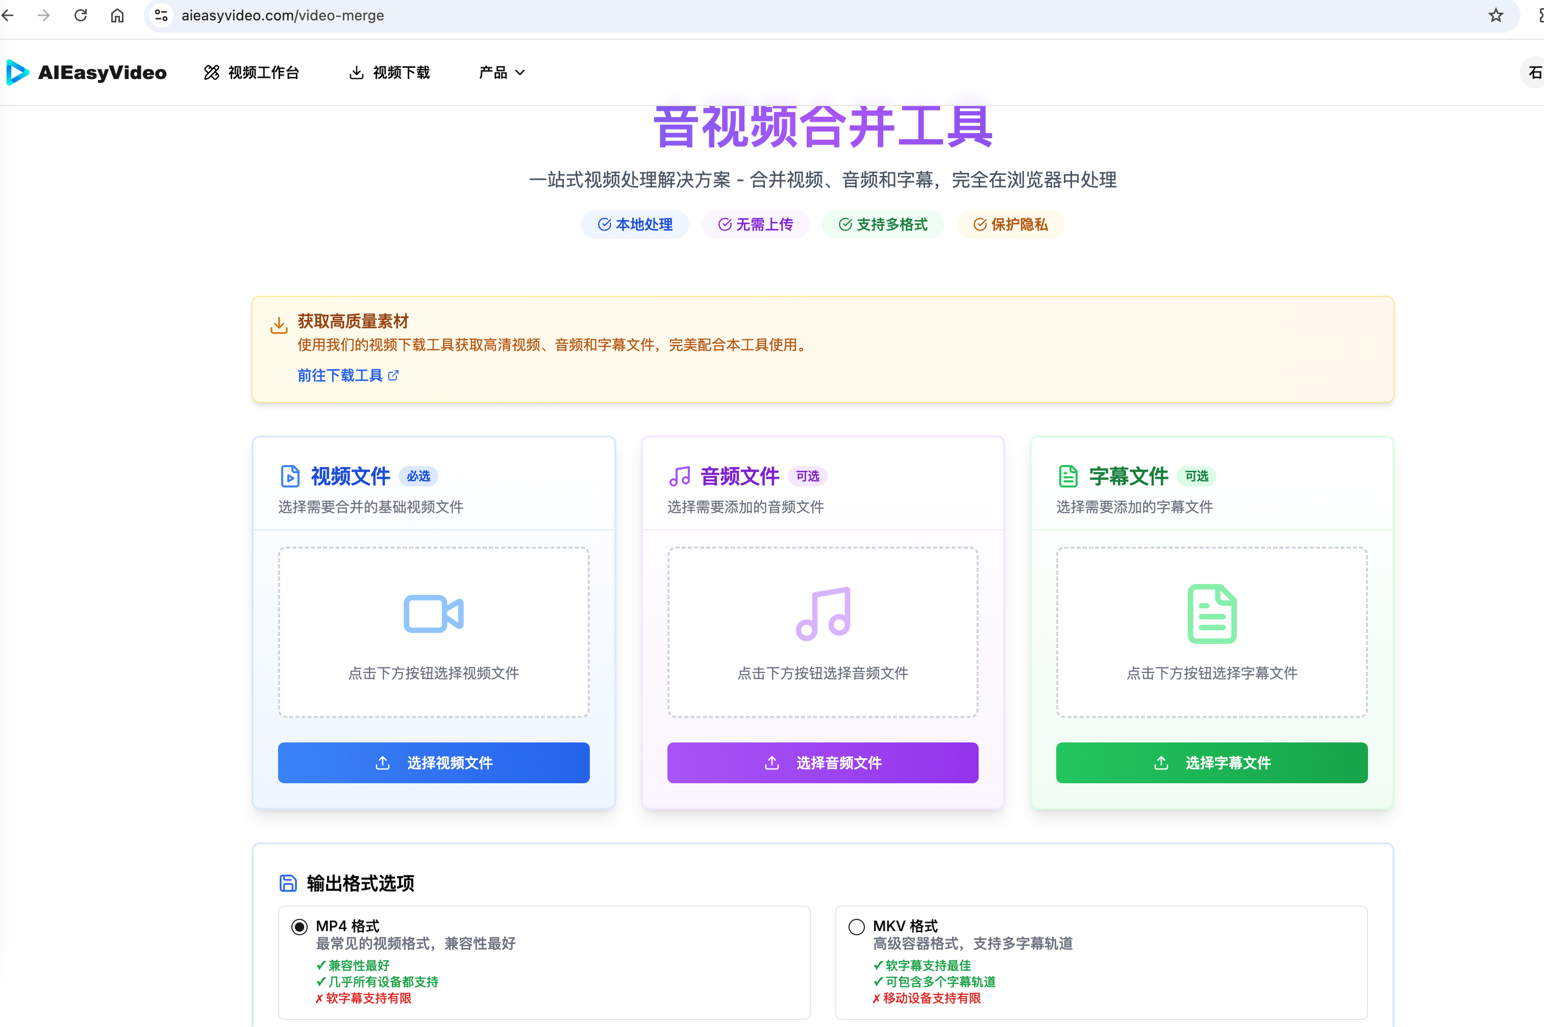This screenshot has height=1027, width=1544.
Task: Click the browser address bar URL
Action: pos(283,15)
